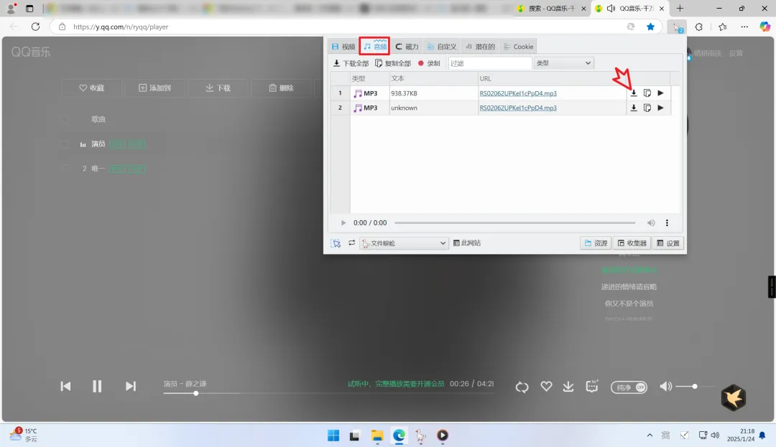
Task: Click the 复制全部 copy-all button
Action: coord(393,63)
